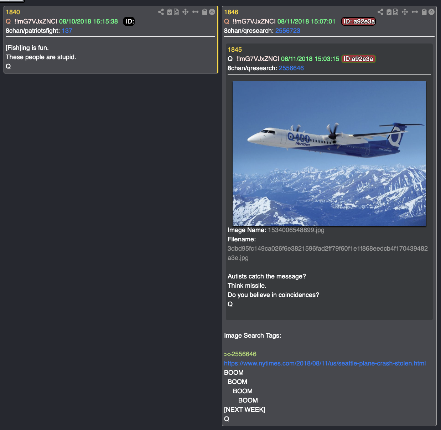Click "Autists catch the message?" line
Screen dimensions: 441x430
267,276
